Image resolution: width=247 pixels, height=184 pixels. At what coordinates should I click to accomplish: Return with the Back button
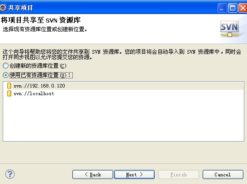[93, 175]
